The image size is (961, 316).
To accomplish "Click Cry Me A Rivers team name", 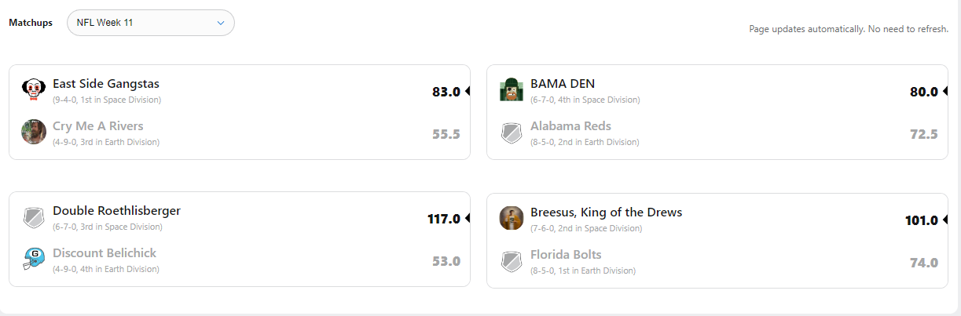I will [x=98, y=126].
